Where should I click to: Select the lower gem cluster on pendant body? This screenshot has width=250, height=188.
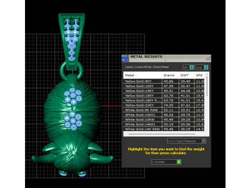73,121
